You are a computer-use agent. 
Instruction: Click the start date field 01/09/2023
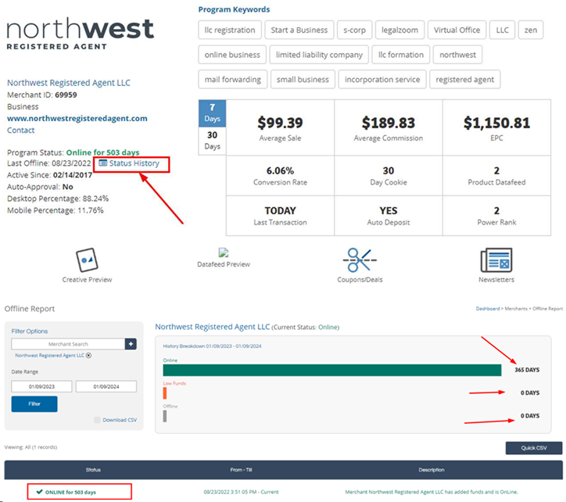tap(41, 386)
